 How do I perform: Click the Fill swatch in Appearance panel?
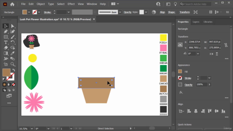180,71
